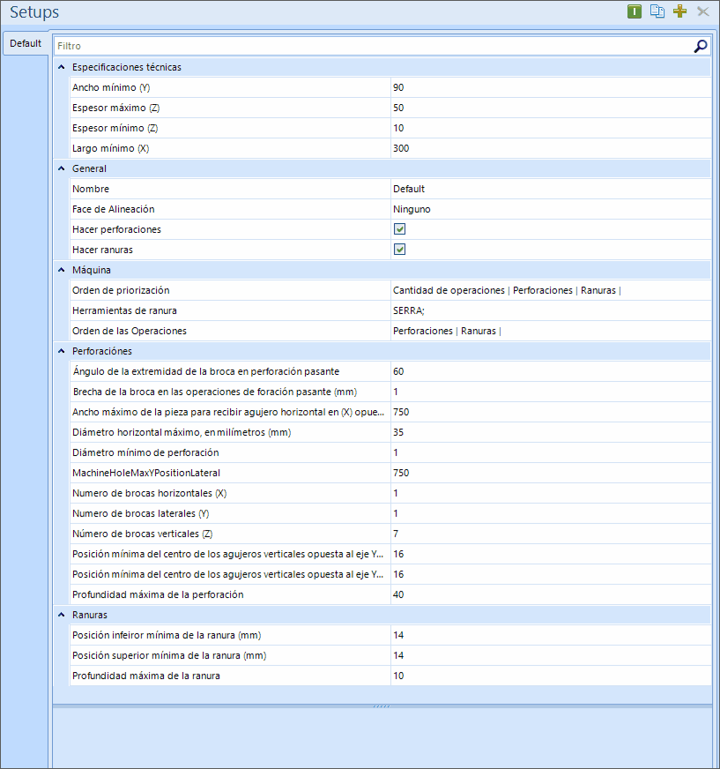Click Ancho máximo de la pieza value 750
720x769 pixels.
point(551,412)
